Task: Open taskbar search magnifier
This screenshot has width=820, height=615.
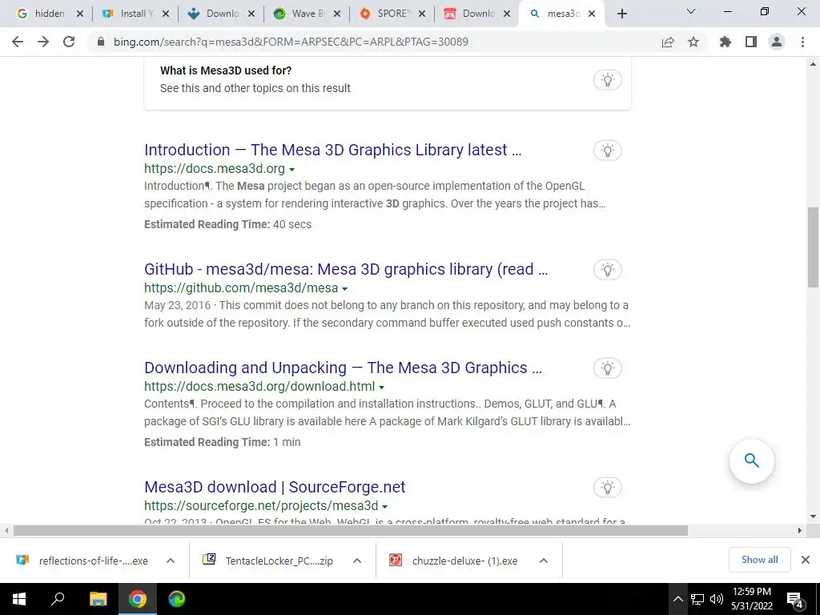Action: coord(58,599)
